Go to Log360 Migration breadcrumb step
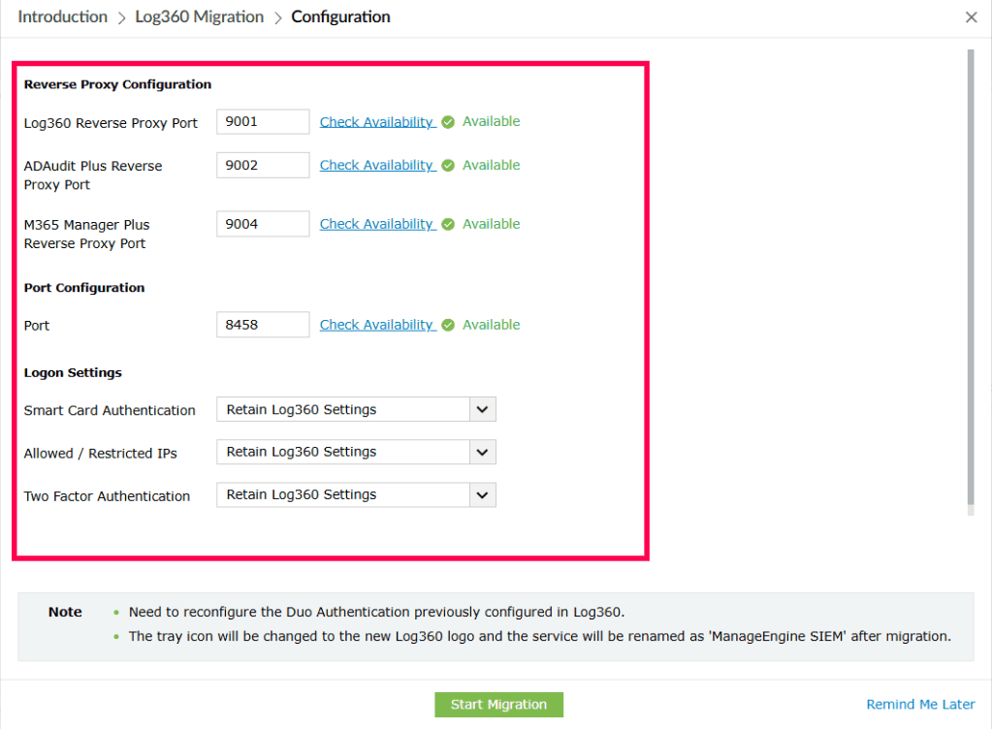Viewport: 992px width, 729px height. [200, 17]
